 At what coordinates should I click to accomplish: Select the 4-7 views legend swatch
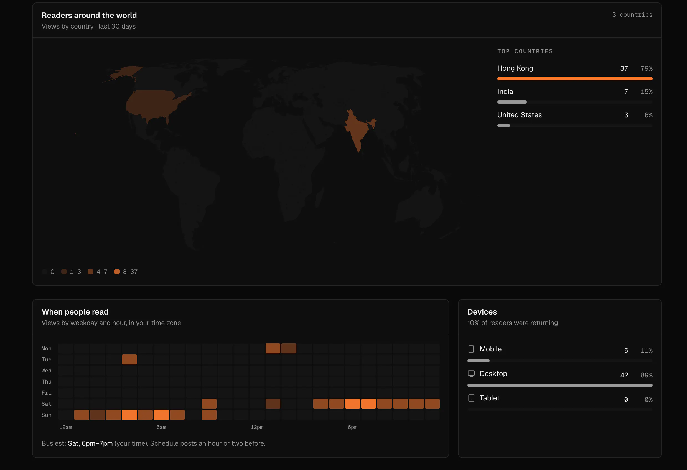pyautogui.click(x=90, y=272)
